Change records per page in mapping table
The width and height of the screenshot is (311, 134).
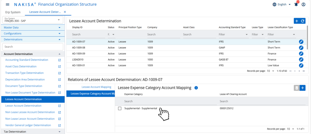pyautogui.click(x=291, y=129)
